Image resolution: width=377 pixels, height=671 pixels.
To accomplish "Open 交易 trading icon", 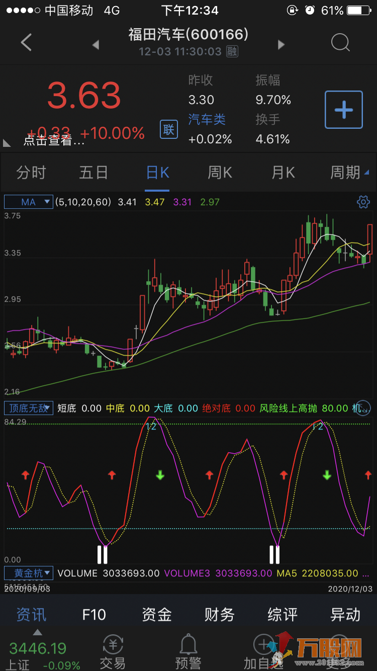I will click(x=113, y=652).
